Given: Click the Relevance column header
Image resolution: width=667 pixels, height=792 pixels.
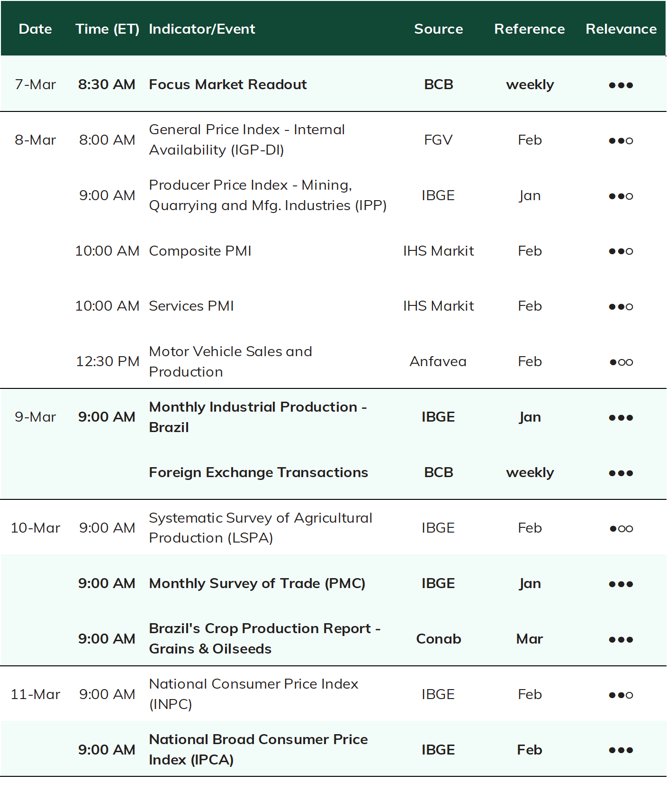Looking at the screenshot, I should click(x=621, y=29).
